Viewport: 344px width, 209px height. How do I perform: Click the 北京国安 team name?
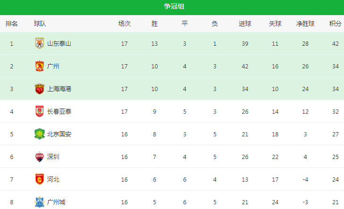(59, 134)
